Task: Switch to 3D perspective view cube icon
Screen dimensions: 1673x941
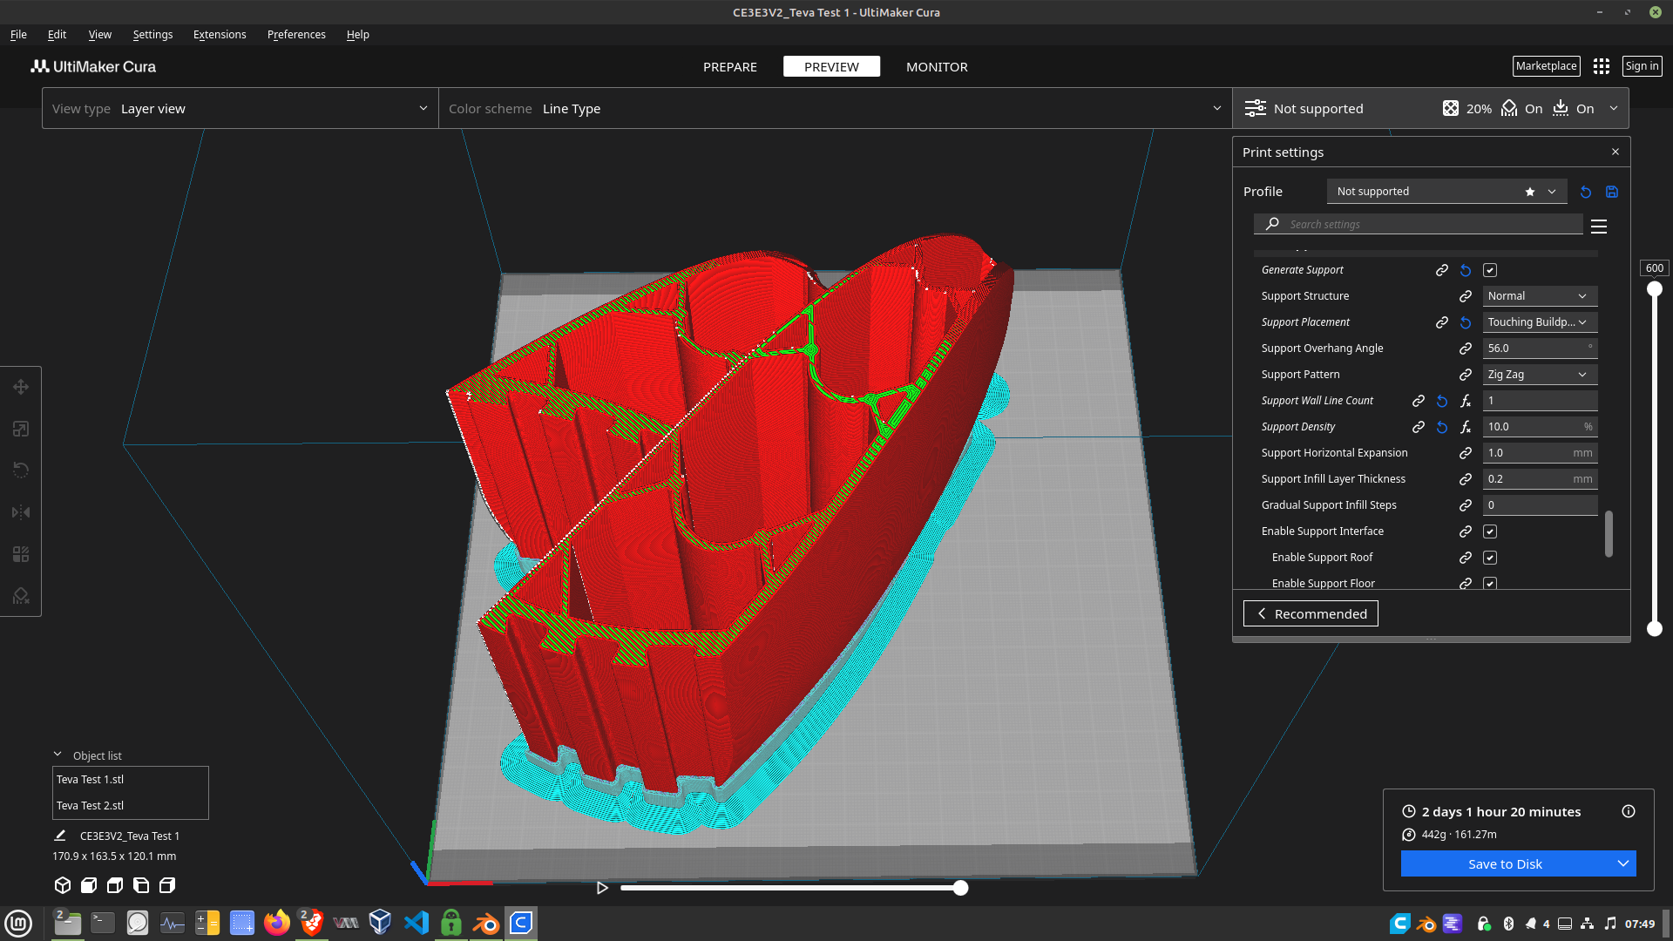Action: (63, 885)
